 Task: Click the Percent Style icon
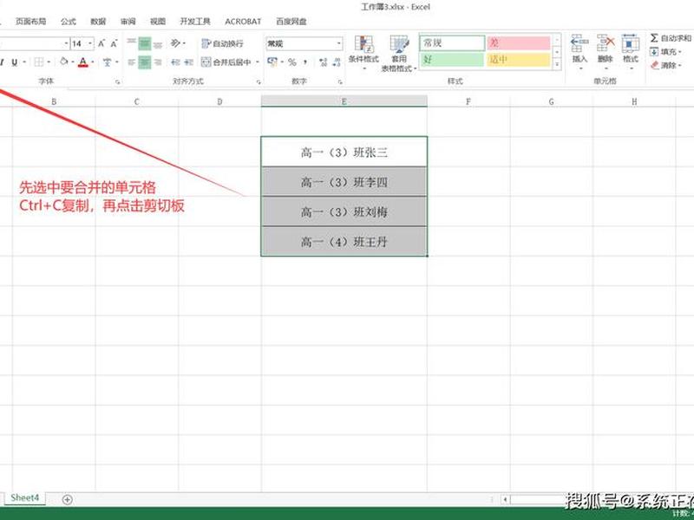click(292, 62)
